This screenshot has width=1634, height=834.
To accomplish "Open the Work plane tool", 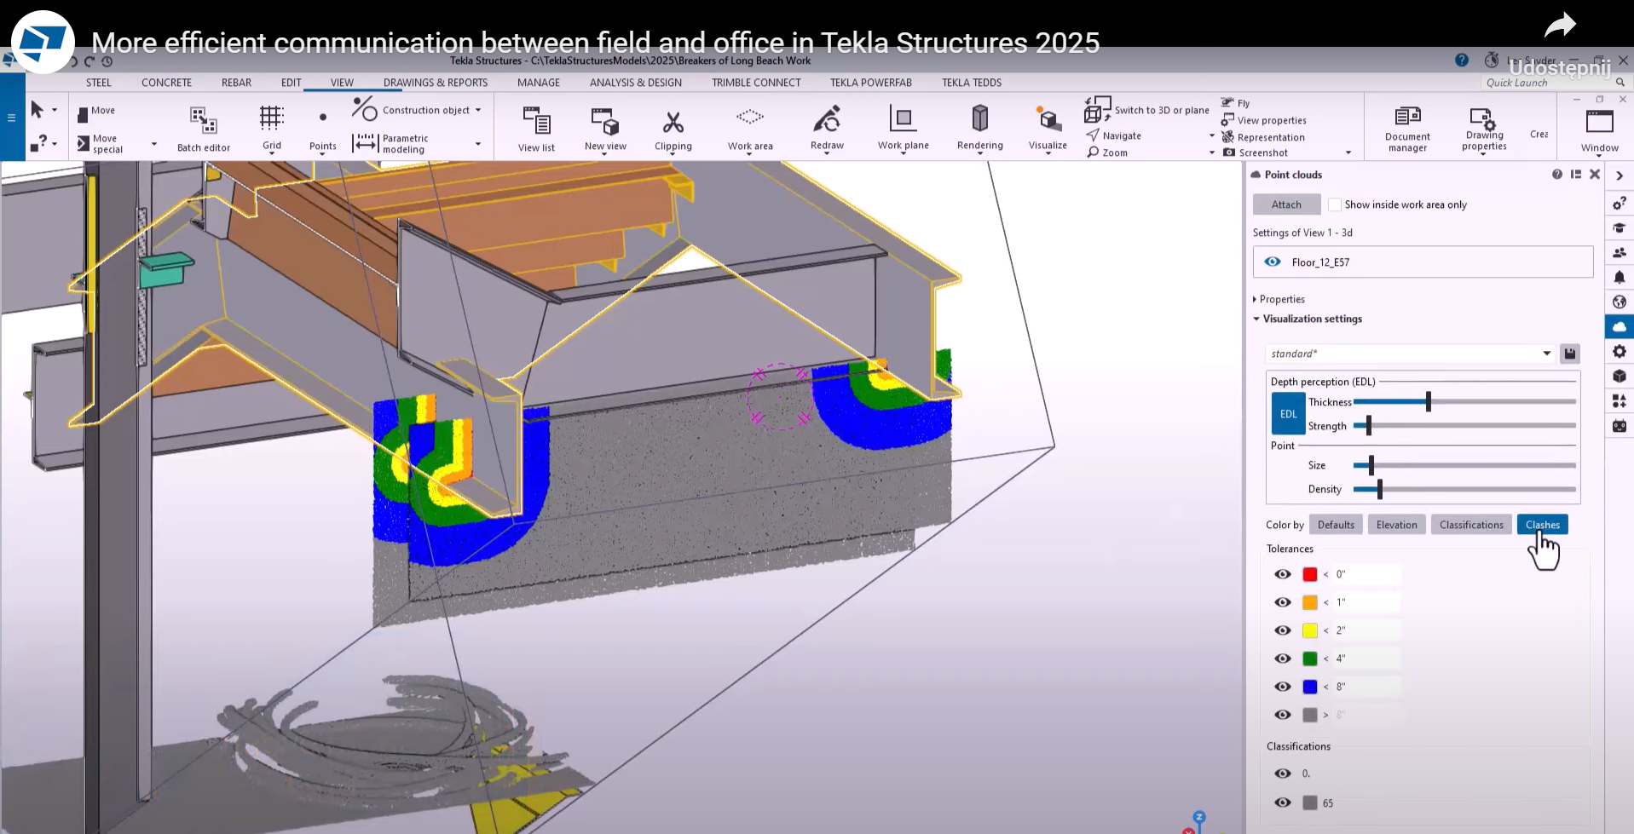I will tap(903, 128).
